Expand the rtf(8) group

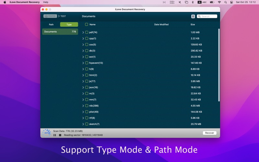pyautogui.click(x=83, y=118)
